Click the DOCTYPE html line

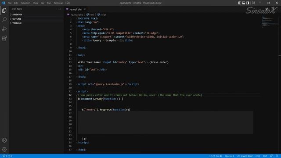point(87,18)
